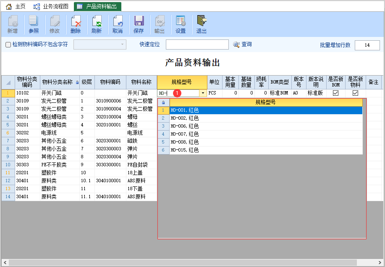This screenshot has height=267, width=385.
Task: Open the 设置 (settings) toolbar icon
Action: click(x=181, y=24)
